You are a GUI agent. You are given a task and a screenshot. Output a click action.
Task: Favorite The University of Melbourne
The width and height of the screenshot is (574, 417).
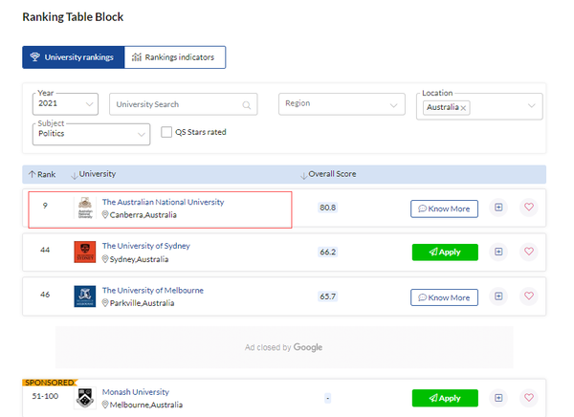[x=529, y=296]
